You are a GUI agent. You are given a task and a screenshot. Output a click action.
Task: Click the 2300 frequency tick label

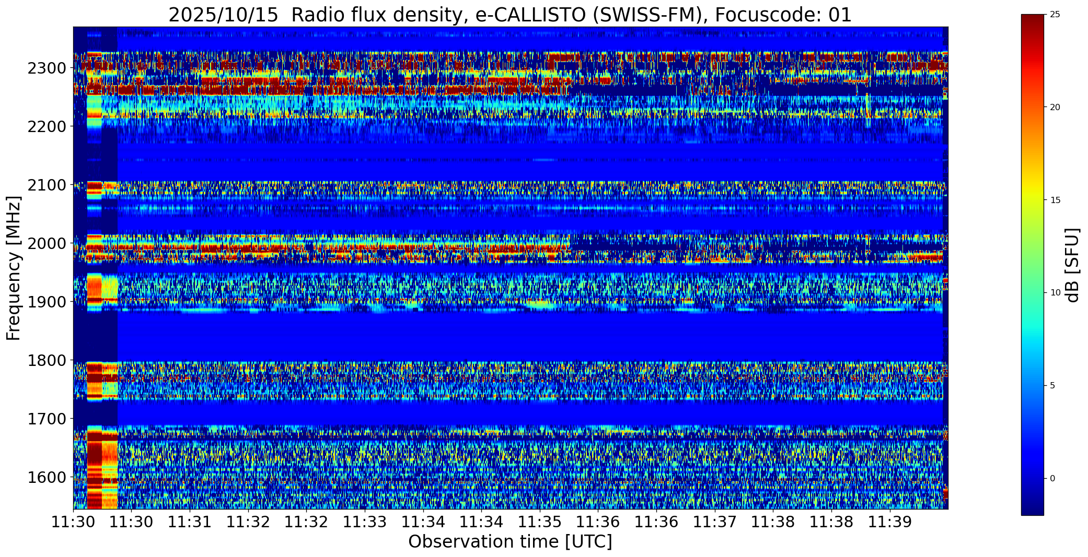[46, 68]
